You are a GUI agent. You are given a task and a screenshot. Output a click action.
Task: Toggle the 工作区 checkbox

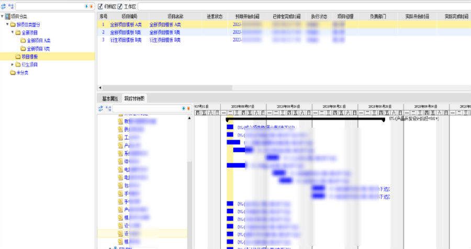pos(120,6)
